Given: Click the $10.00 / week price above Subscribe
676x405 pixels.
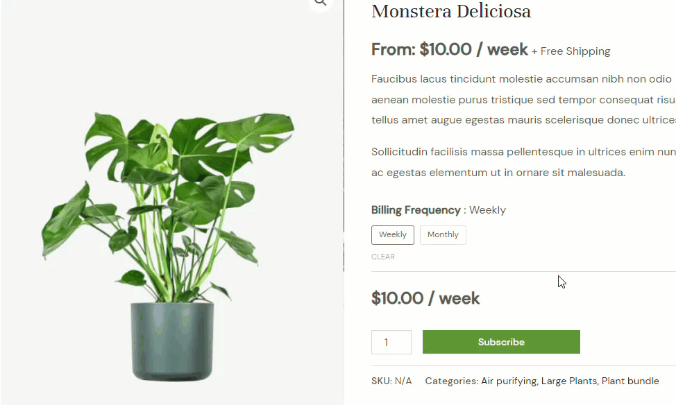Looking at the screenshot, I should coord(425,299).
